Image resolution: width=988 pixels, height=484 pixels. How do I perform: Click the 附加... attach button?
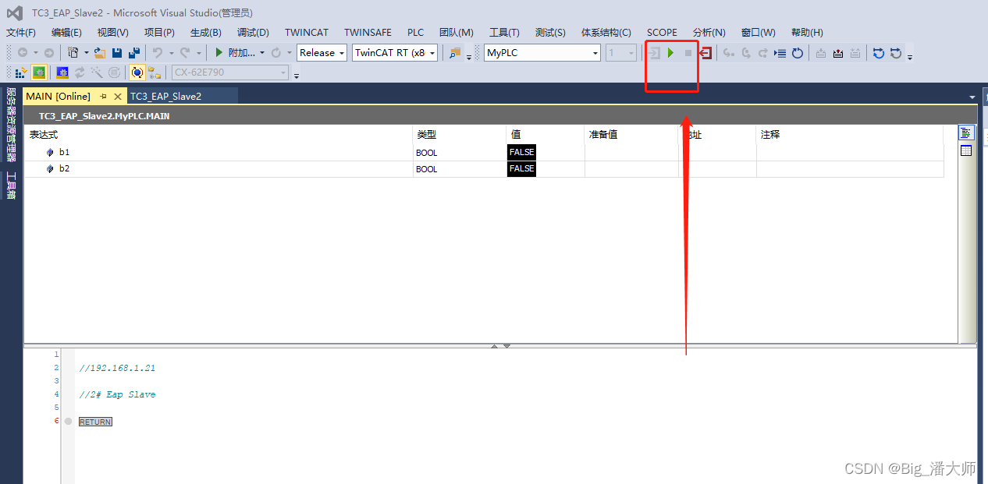235,53
